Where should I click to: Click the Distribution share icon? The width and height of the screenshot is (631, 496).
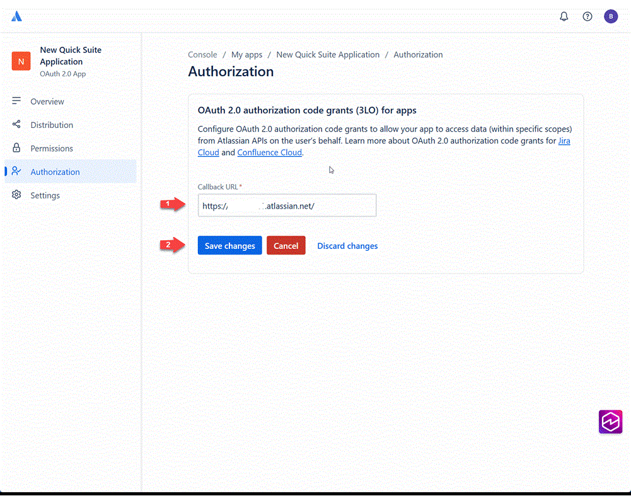pos(16,124)
